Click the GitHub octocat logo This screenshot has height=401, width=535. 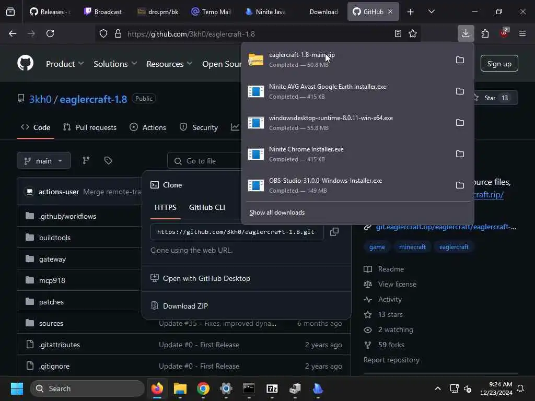point(25,63)
